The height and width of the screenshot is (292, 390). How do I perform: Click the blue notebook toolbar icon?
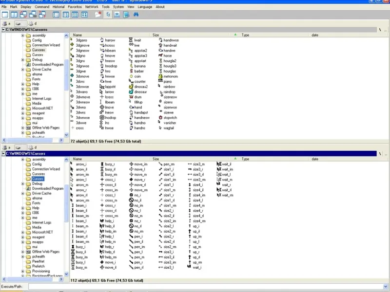tap(126, 15)
